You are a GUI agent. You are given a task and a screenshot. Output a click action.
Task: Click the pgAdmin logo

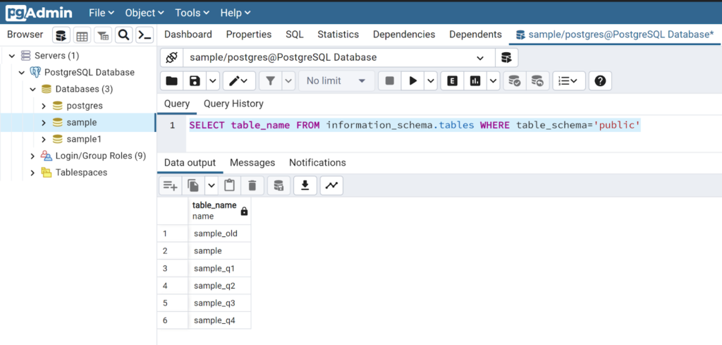point(39,13)
